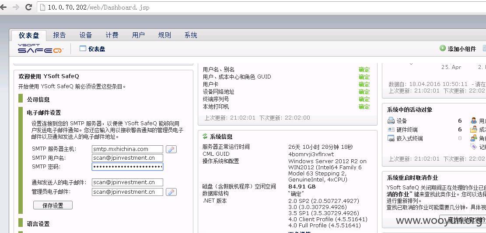Image resolution: width=486 pixels, height=233 pixels.
Task: Click the user person icon in active objects
Action: point(474,120)
